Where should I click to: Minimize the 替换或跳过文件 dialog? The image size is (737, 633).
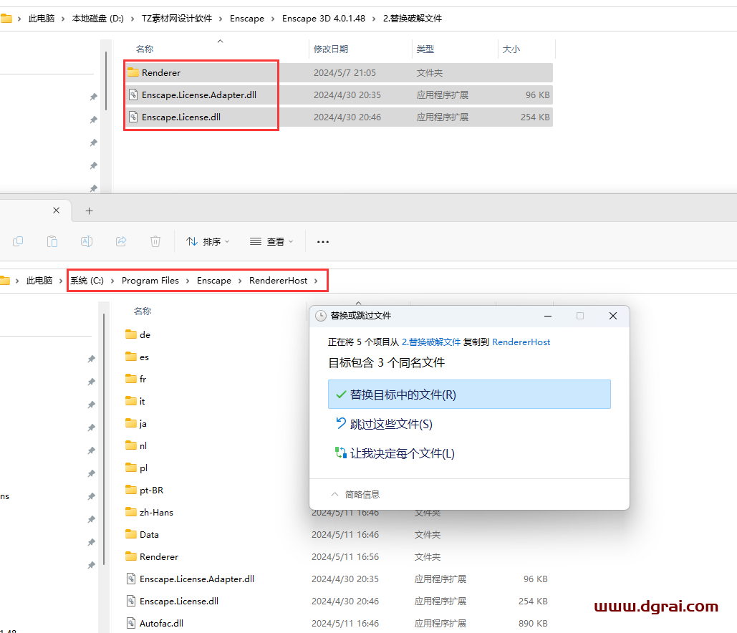[x=548, y=316]
